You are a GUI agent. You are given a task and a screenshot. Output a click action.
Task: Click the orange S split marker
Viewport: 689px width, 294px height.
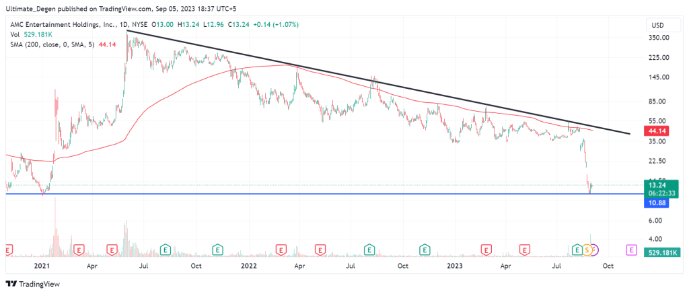point(587,250)
